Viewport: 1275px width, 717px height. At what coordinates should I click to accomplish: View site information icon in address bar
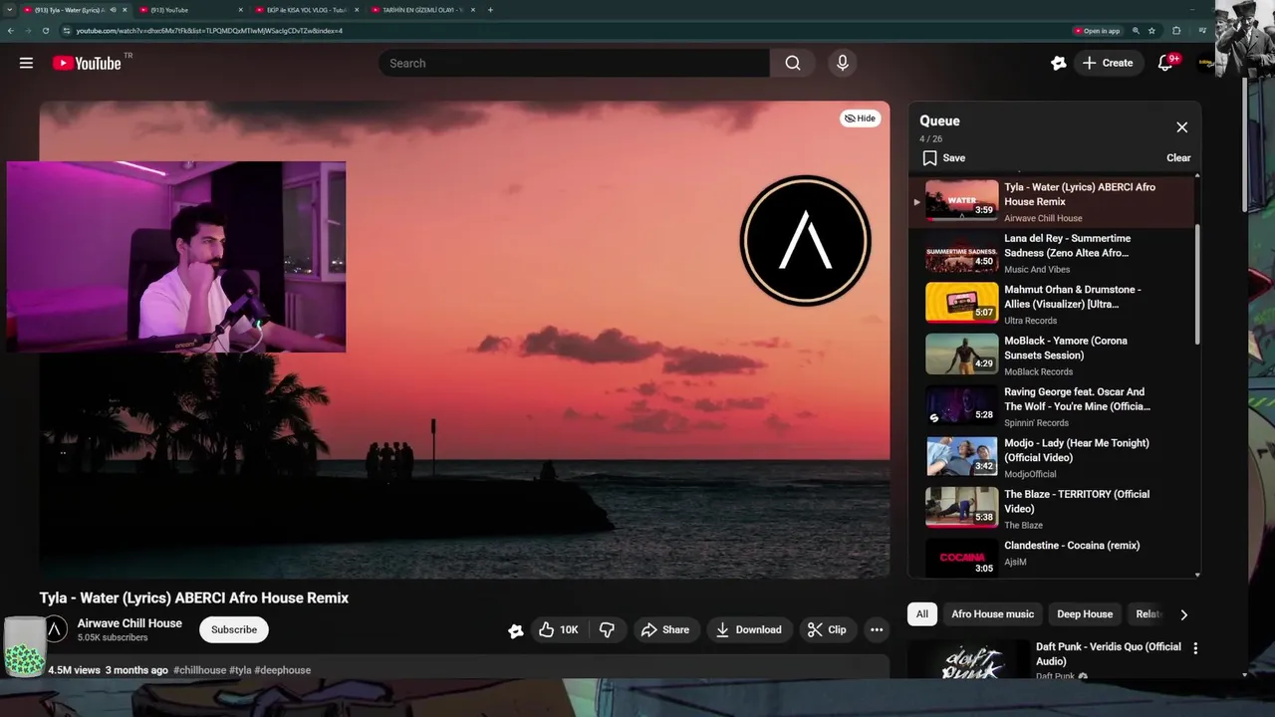pos(67,31)
